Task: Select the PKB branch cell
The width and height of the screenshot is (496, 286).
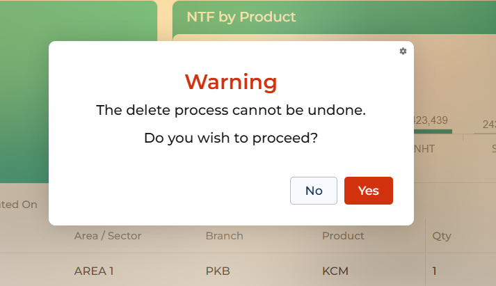Action: pos(218,271)
